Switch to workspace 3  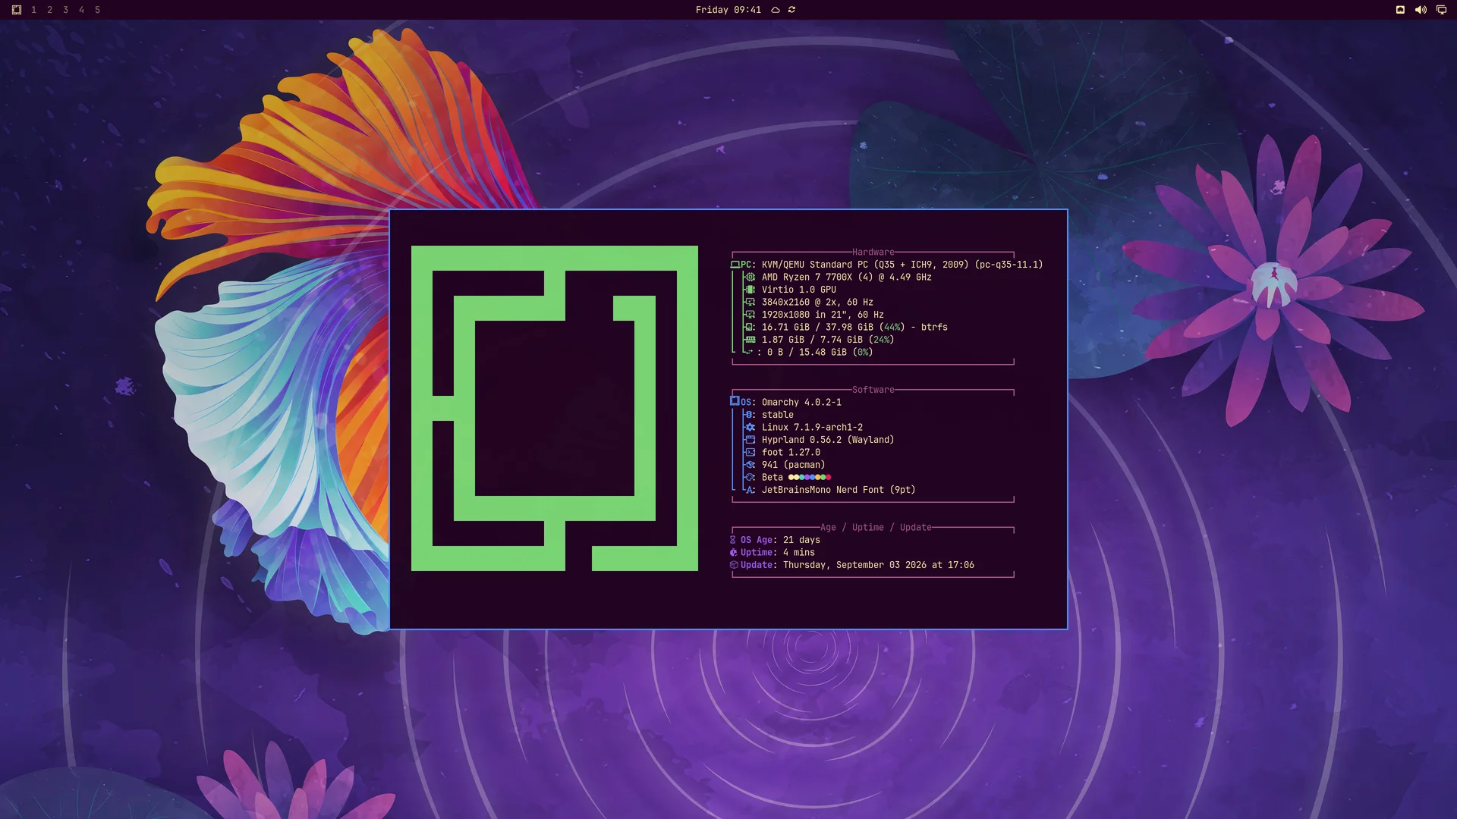(65, 10)
